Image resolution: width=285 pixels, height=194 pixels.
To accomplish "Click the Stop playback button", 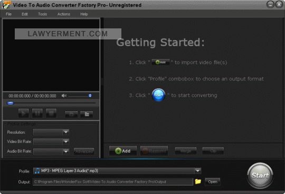I will coord(51,113).
